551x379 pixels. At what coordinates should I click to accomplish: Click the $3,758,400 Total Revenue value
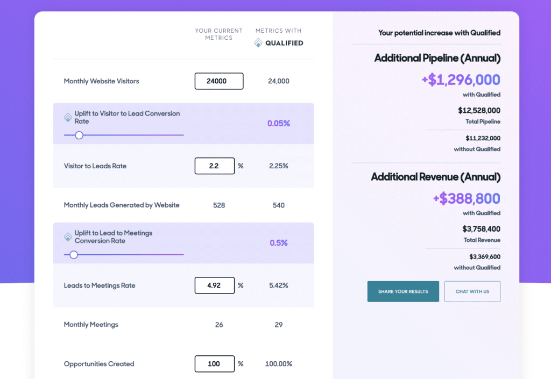(481, 229)
